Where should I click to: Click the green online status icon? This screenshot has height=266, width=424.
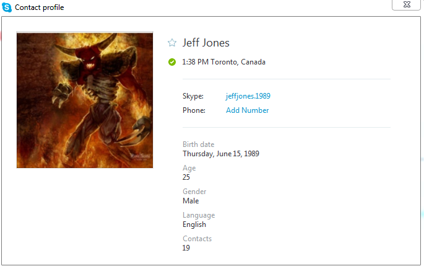click(x=172, y=62)
